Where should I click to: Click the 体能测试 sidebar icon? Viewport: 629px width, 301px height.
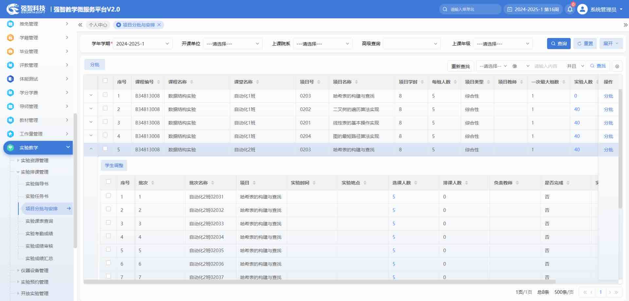click(x=10, y=79)
